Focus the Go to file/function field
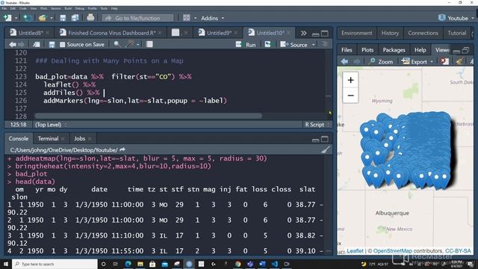 coord(137,18)
